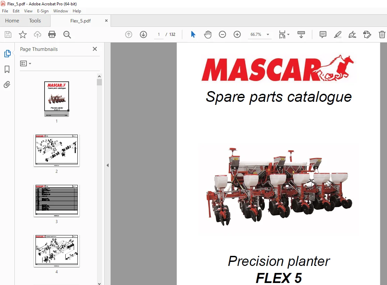Screen dimensions: 387x285
Task: Select the Flex_5.pdf document tab
Action: click(x=80, y=21)
